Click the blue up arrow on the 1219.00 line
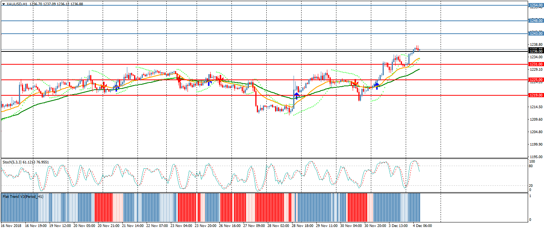 (x=296, y=95)
